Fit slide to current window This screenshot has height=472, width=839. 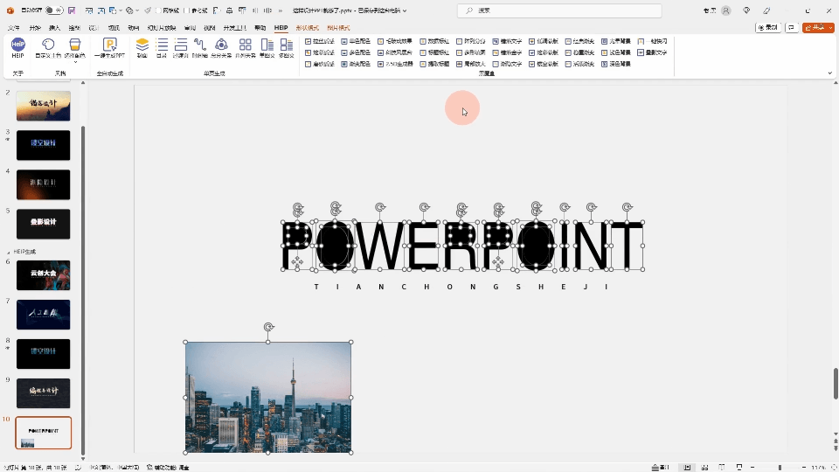tap(833, 467)
